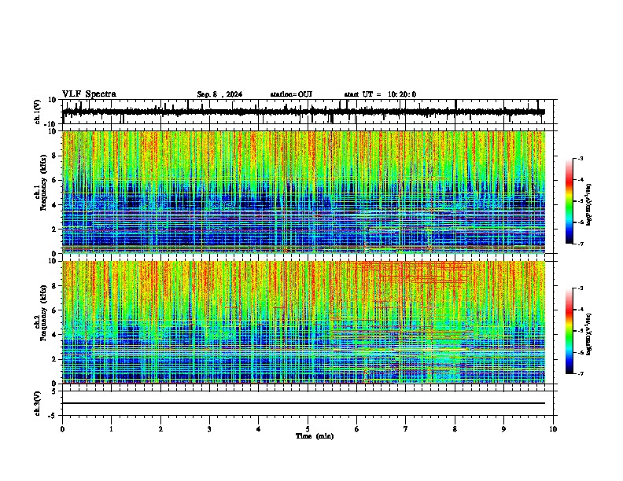Click the ch.2 spectrogram color scale bar
Image resolution: width=623 pixels, height=481 pixels.
coord(570,331)
